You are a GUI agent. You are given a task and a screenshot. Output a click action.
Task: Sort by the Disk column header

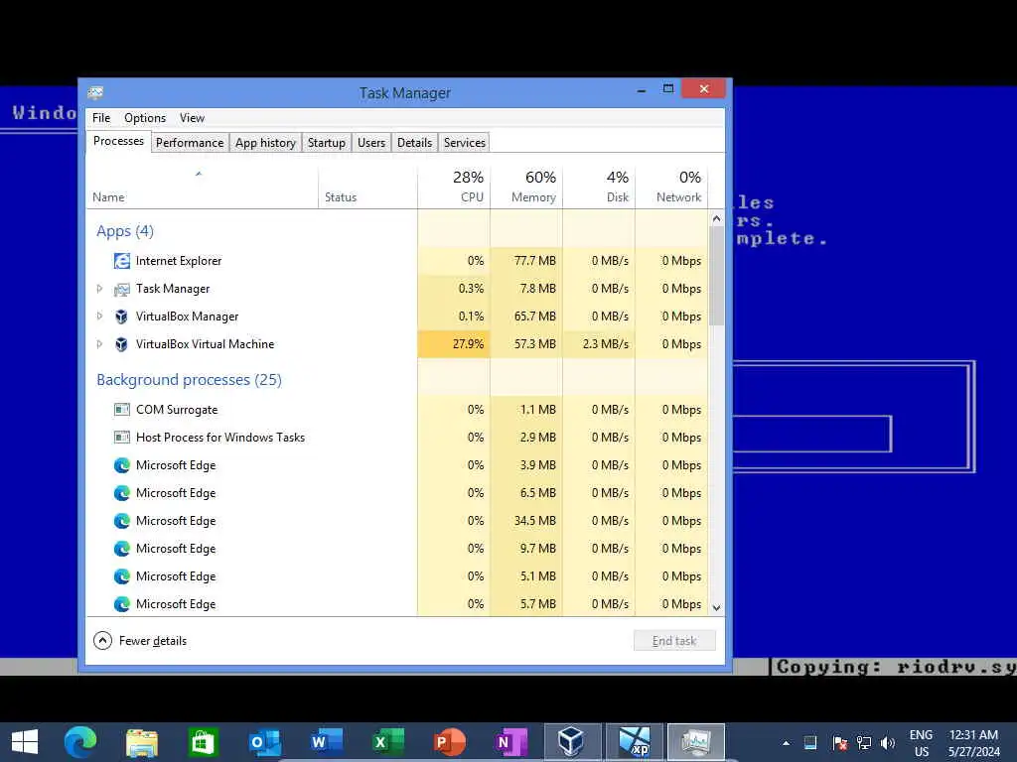coord(599,188)
